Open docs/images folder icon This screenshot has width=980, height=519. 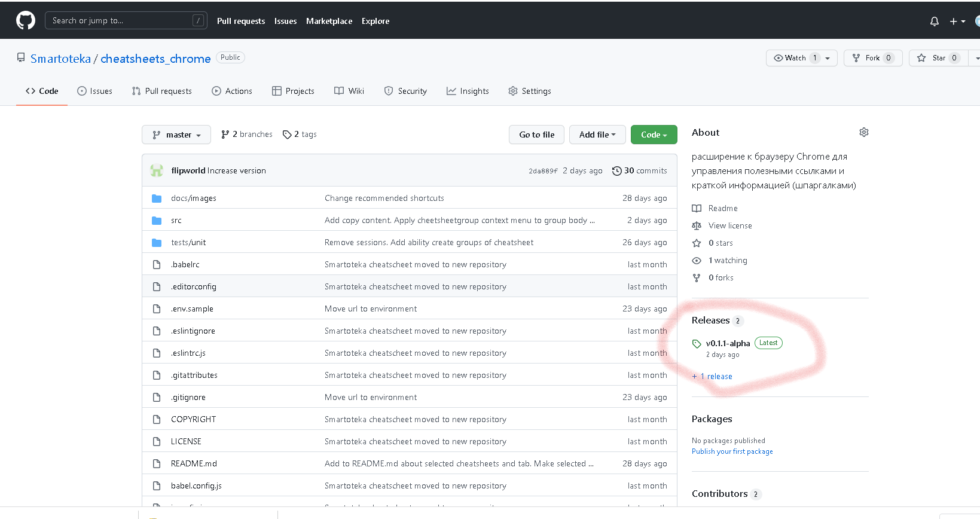coord(157,199)
